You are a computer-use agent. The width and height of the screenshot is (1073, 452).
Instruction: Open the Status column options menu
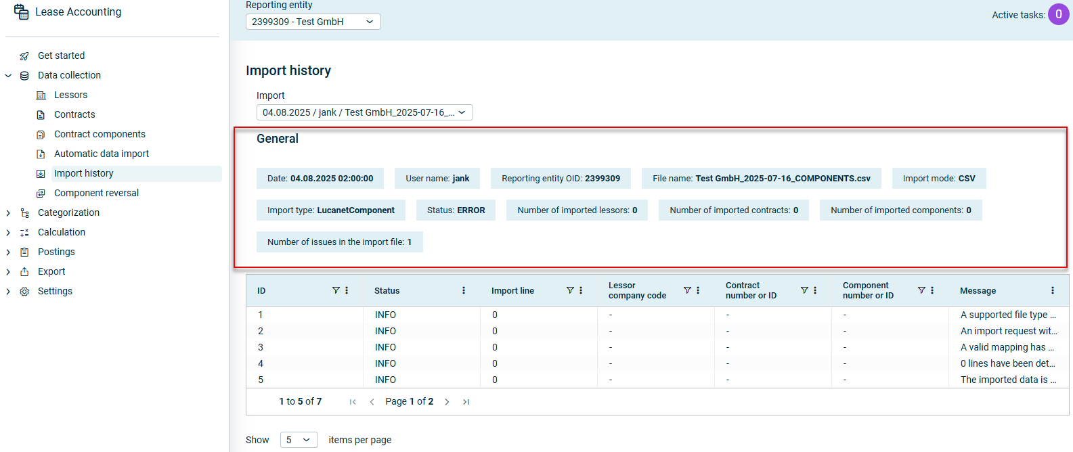[x=464, y=290]
